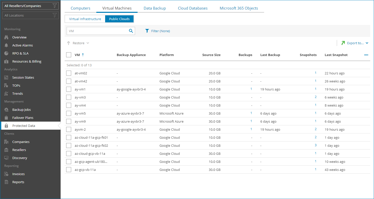Open snapshots count link for ay-vm3
Image resolution: width=374 pixels, height=199 pixels.
coord(316,97)
